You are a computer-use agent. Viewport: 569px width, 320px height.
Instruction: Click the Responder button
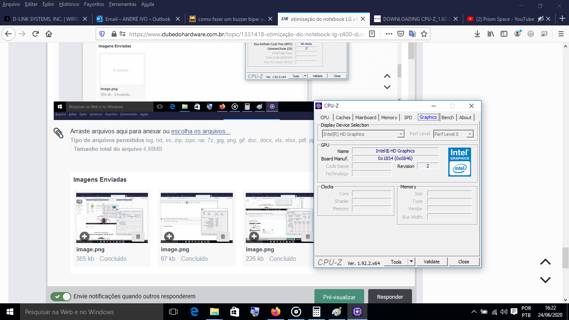click(390, 297)
